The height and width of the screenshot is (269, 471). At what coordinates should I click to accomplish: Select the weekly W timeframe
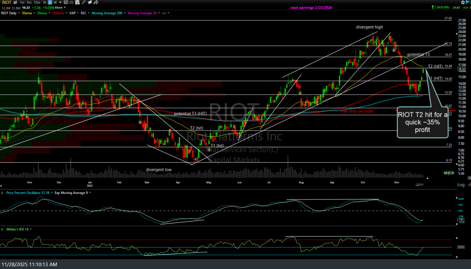coord(55,2)
